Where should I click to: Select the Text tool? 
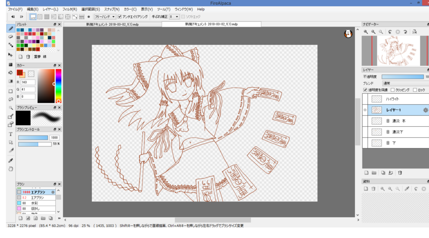pos(10,134)
